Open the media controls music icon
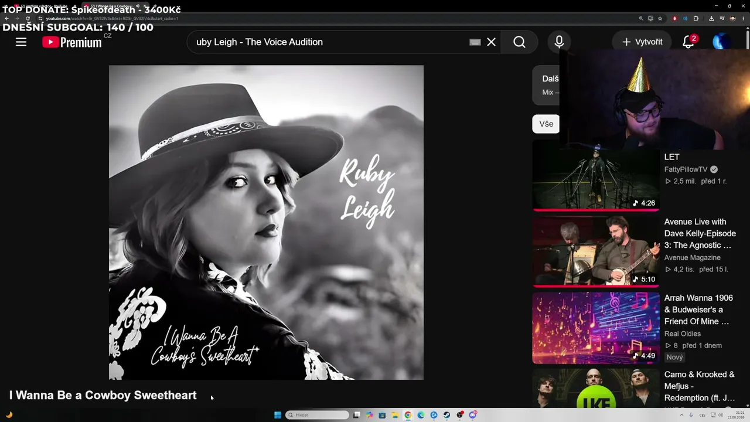 point(722,19)
